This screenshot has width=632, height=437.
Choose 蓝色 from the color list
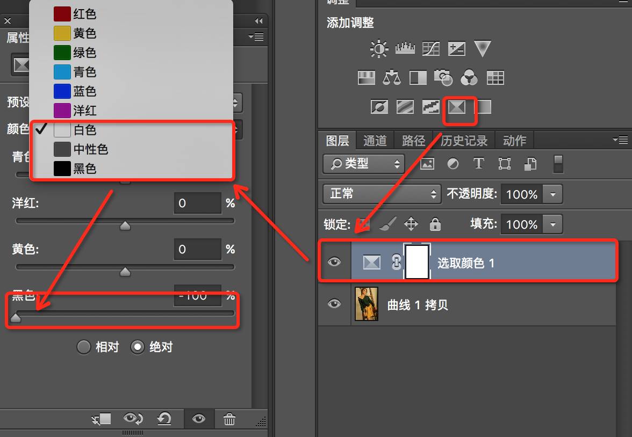(x=132, y=91)
